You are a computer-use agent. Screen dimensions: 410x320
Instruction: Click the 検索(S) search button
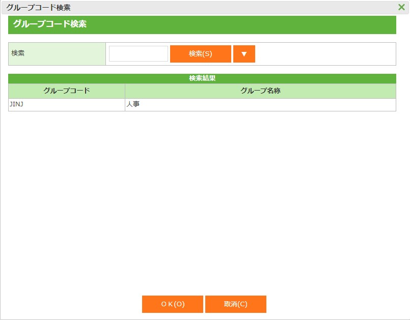[201, 54]
